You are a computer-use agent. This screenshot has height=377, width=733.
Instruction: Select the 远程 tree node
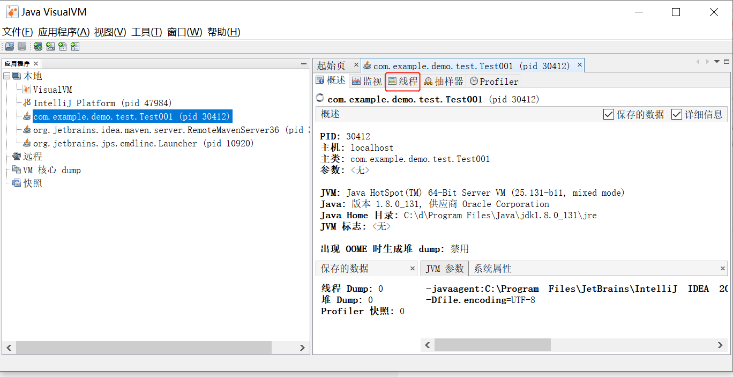pos(33,157)
